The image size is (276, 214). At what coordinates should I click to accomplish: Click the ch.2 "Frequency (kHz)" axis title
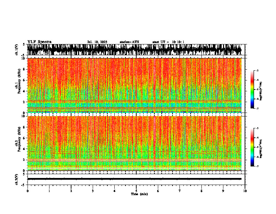[19, 139]
